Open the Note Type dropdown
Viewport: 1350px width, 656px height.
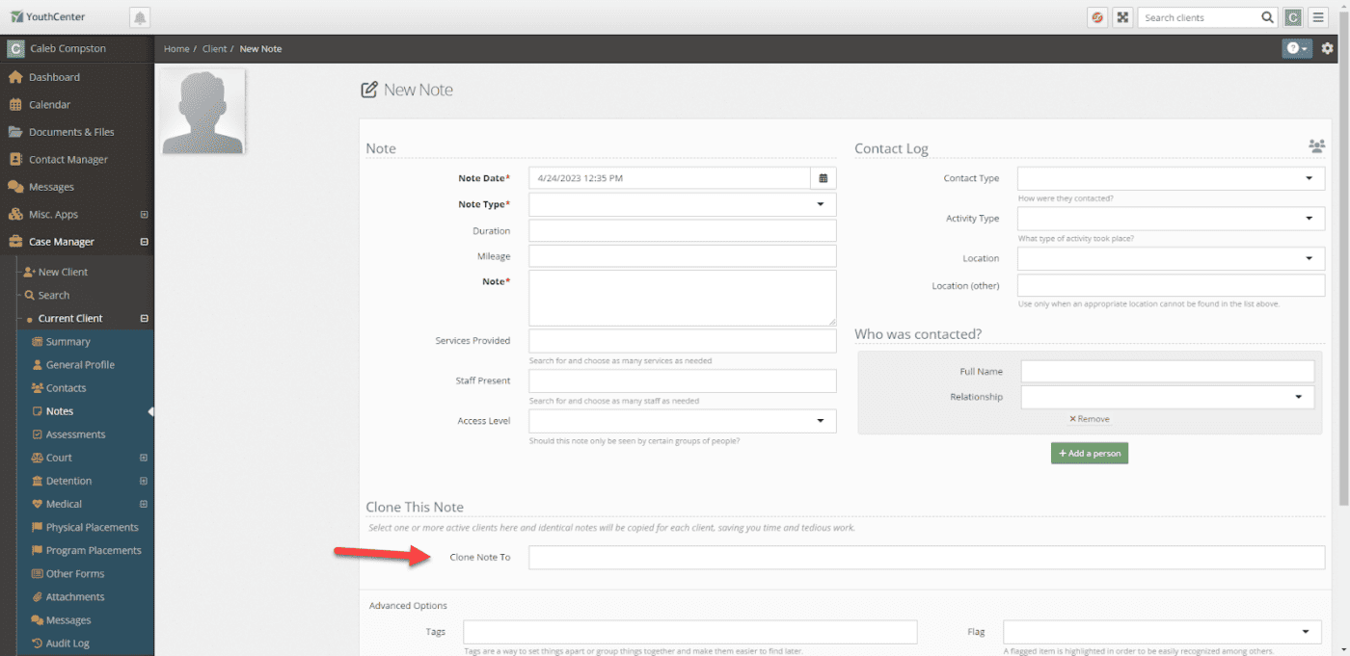pyautogui.click(x=682, y=204)
